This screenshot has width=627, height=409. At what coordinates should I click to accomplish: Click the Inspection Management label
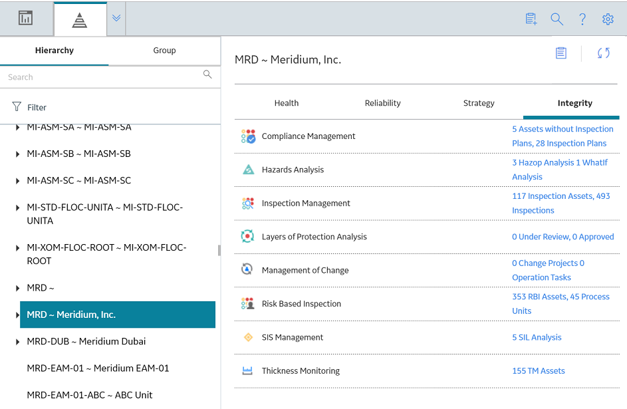306,203
